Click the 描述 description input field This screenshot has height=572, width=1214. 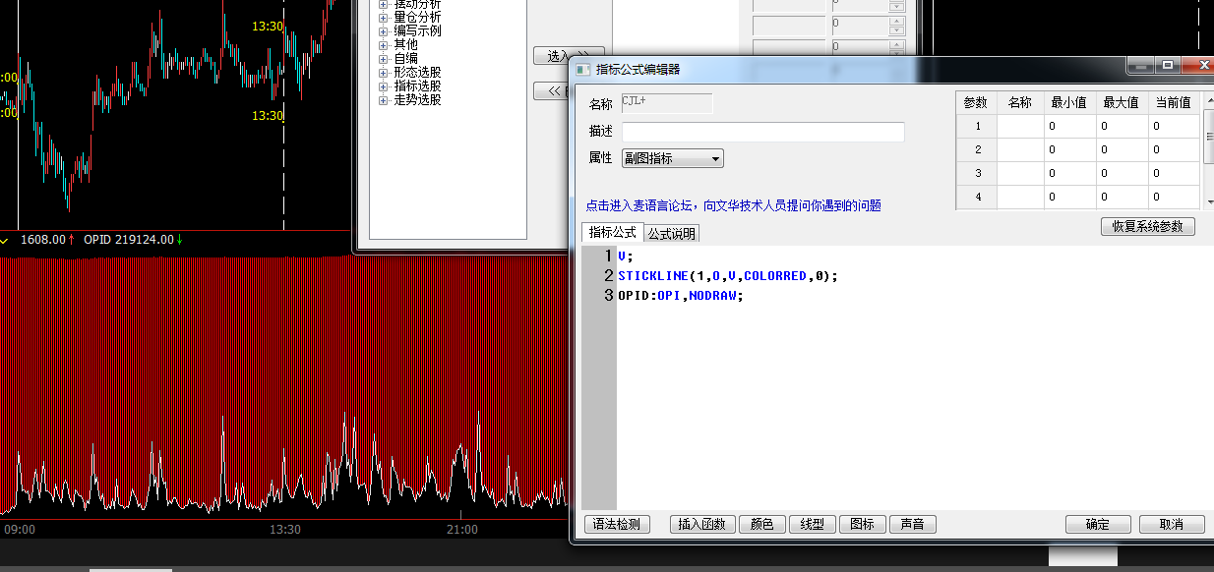pyautogui.click(x=763, y=132)
